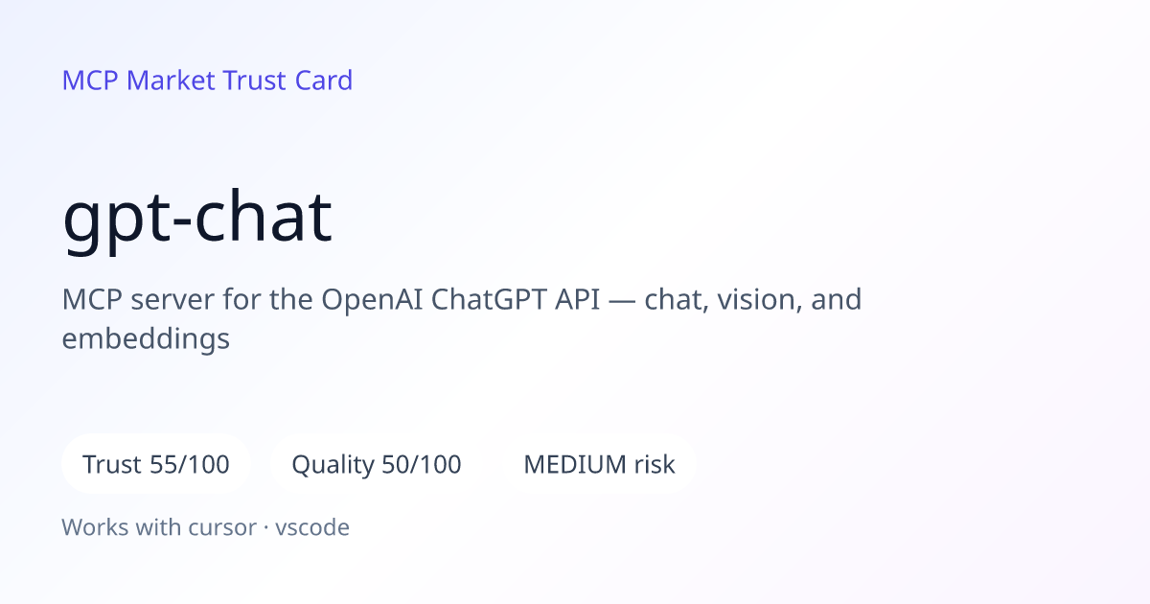1150x604 pixels.
Task: Click the '55/100' score inside Trust badge
Action: pos(190,465)
